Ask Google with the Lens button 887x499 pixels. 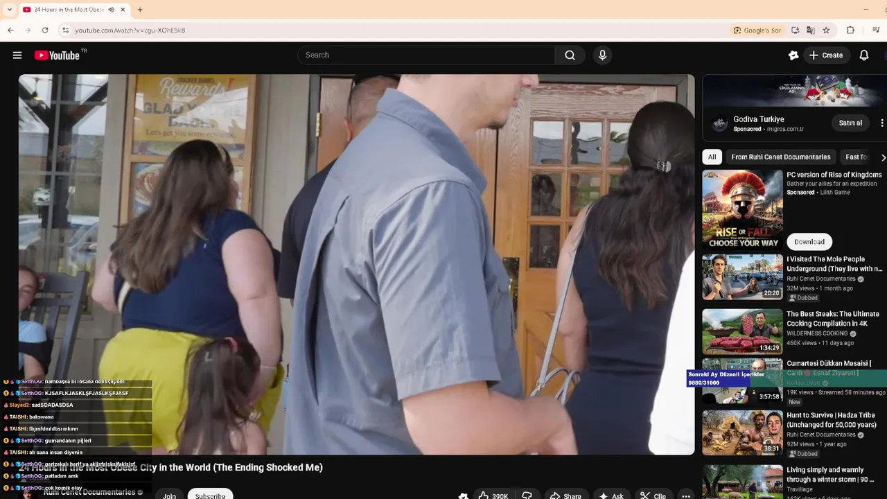pyautogui.click(x=757, y=30)
